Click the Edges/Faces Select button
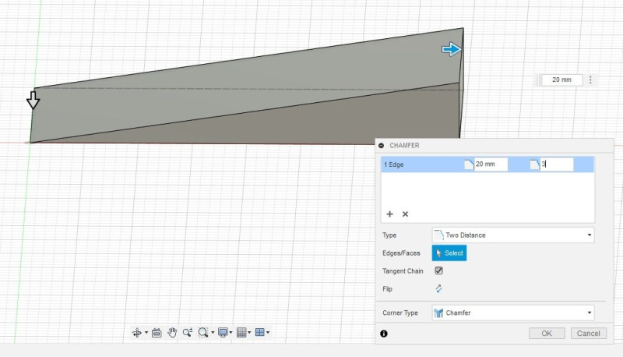This screenshot has width=623, height=357. [449, 253]
